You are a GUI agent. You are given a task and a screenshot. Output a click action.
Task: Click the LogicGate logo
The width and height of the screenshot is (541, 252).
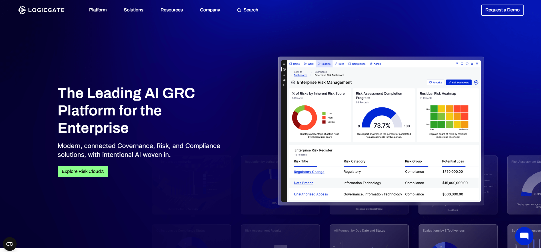click(x=41, y=10)
